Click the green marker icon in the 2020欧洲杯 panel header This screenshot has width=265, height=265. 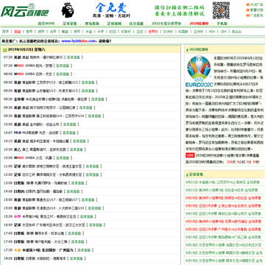[188, 50]
